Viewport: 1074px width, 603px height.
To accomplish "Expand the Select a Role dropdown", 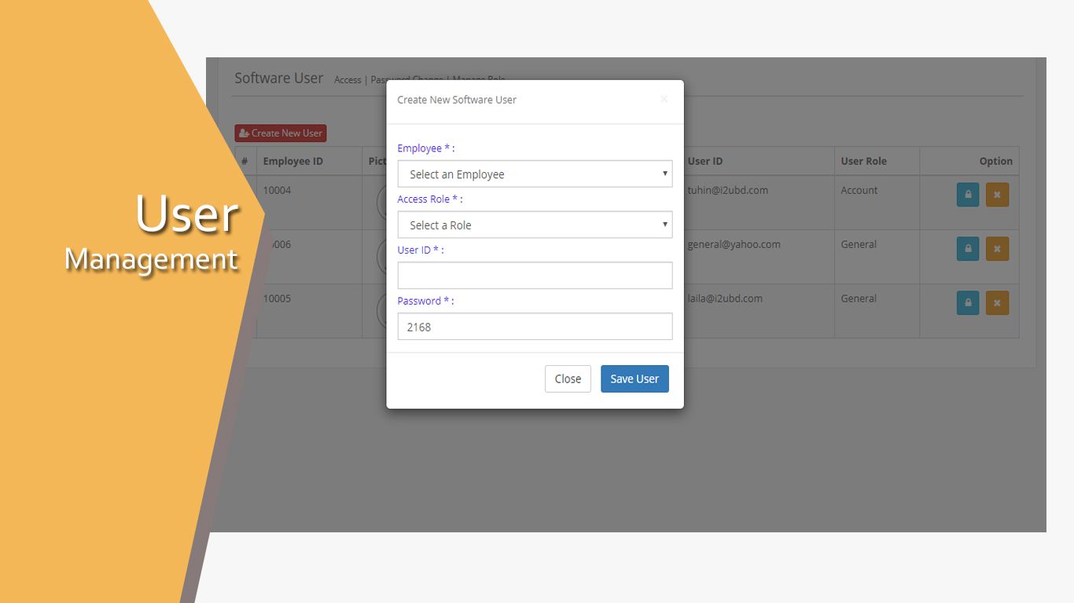I will tap(535, 225).
